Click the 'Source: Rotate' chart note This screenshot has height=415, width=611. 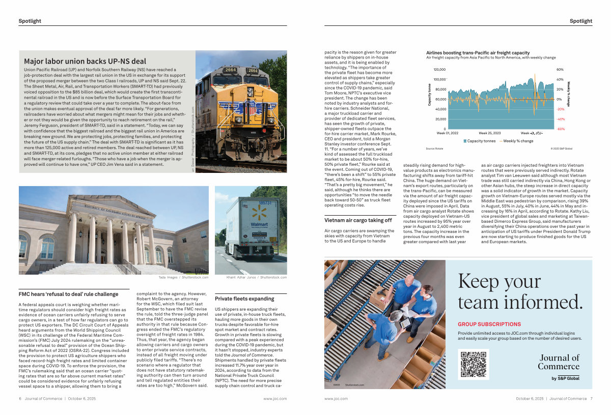[434, 149]
